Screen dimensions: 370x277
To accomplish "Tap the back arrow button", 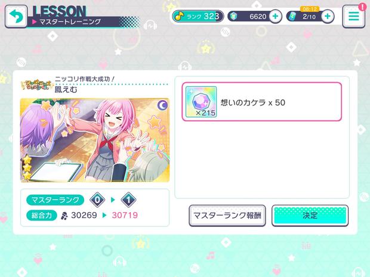I will [x=16, y=16].
